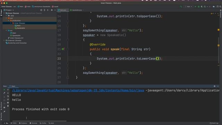Collapse selected Inner Classes output folder
This screenshot has height=125, width=222.
pos(11,23)
